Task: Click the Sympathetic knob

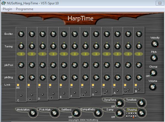Action: click(98, 113)
